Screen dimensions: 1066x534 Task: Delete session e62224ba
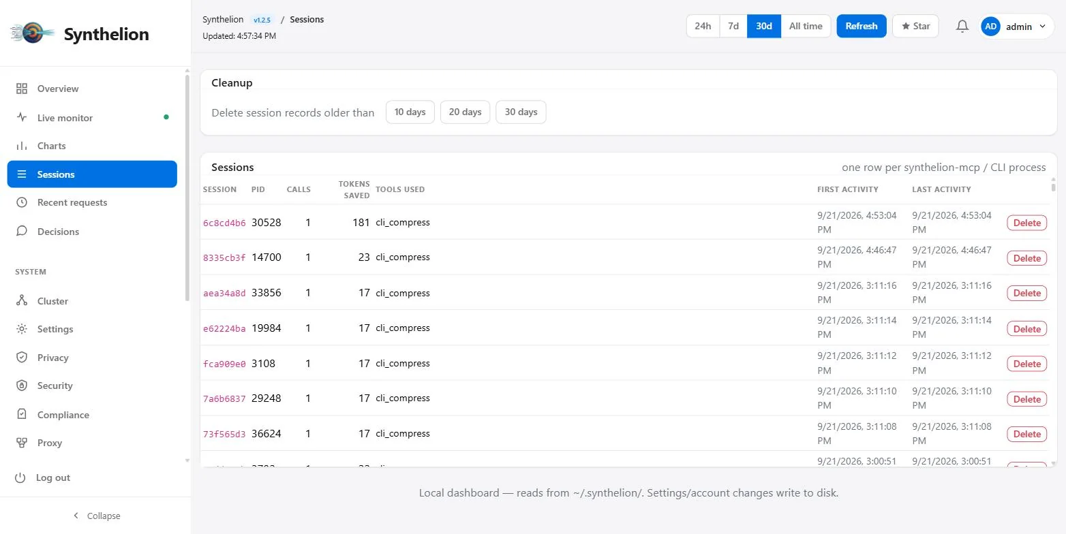[x=1026, y=328]
